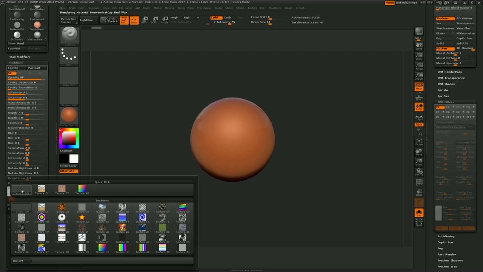Open the Preferences menu
Screen dimensions: 483x272
tap(204, 8)
